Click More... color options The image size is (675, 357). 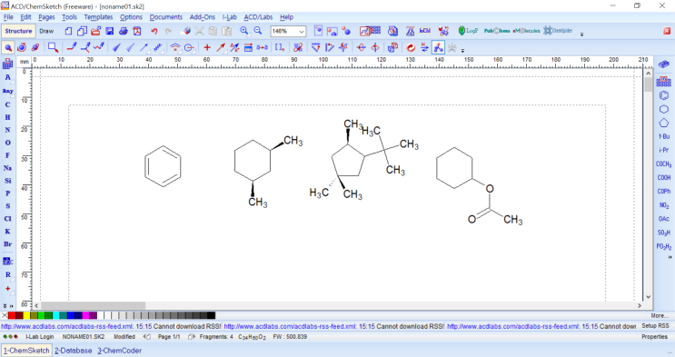(x=660, y=315)
